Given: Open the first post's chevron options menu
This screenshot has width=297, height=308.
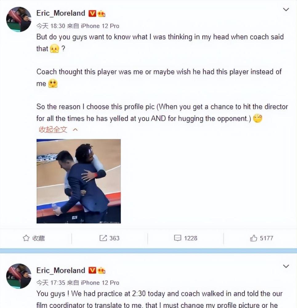Looking at the screenshot, I should tap(286, 10).
